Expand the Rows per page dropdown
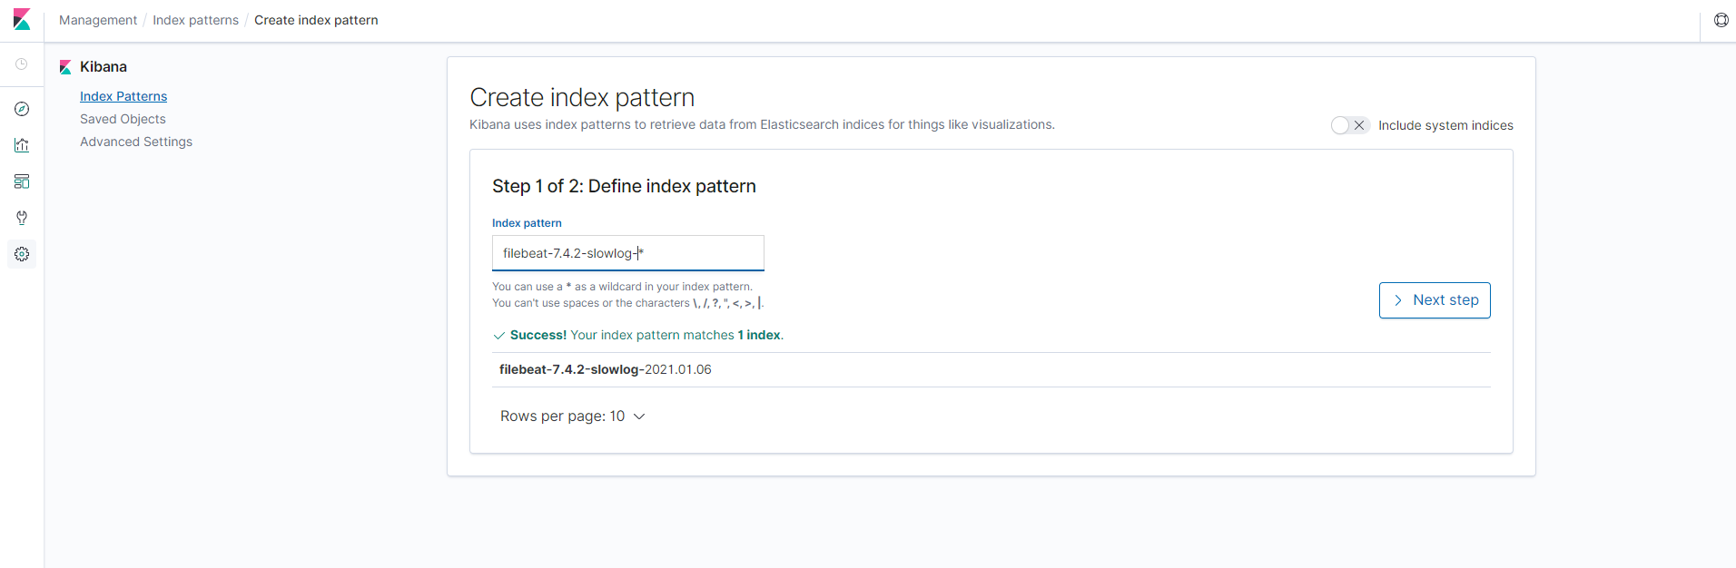The height and width of the screenshot is (568, 1736). (x=572, y=416)
